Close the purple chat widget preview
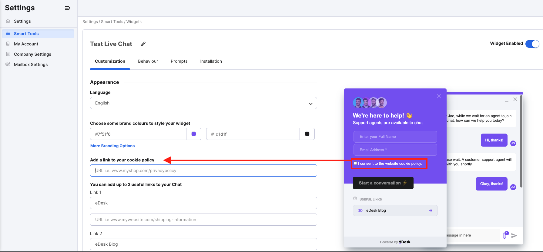543x252 pixels. (x=439, y=96)
